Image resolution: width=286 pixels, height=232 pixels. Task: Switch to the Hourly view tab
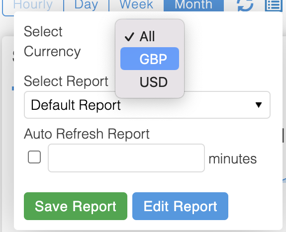(33, 5)
